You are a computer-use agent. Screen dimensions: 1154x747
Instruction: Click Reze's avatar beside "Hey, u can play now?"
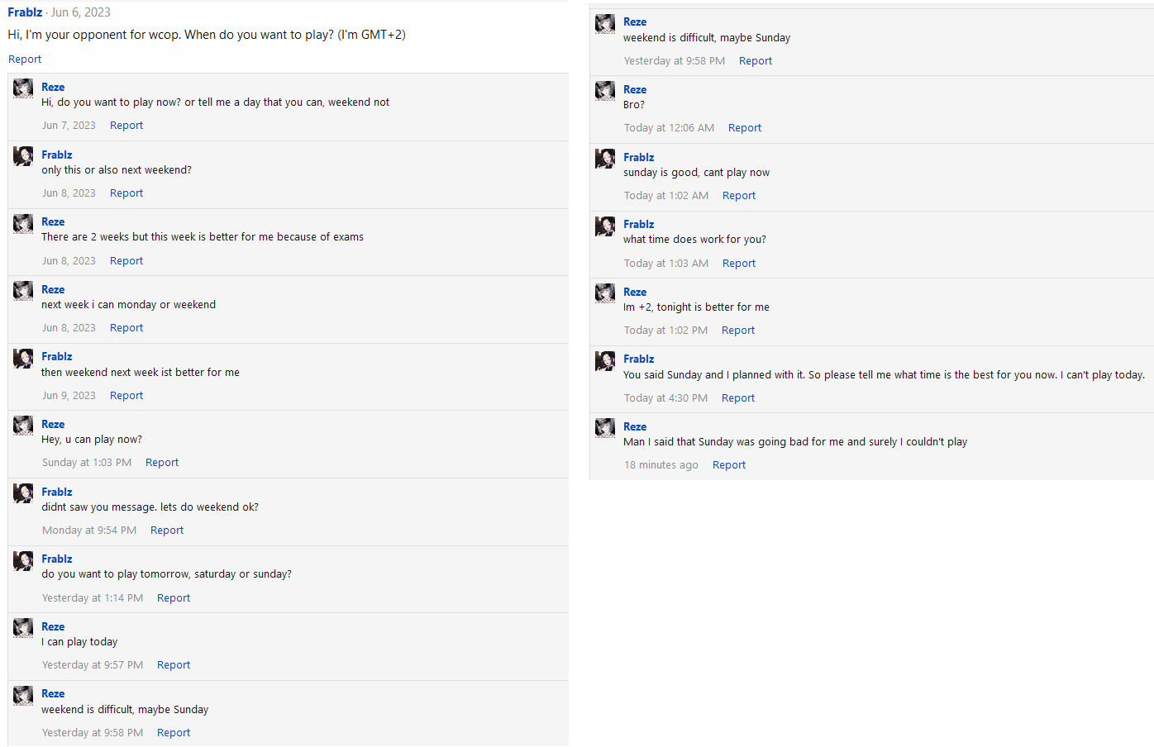coord(24,426)
